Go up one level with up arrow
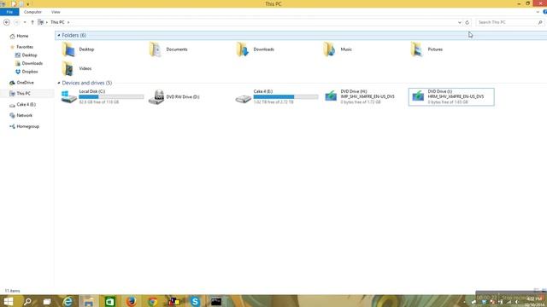Screen dimensions: 547x307 coord(32,22)
